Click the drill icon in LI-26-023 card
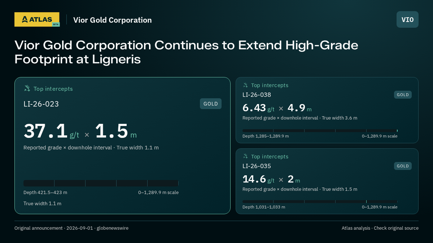The image size is (433, 243). coord(27,88)
